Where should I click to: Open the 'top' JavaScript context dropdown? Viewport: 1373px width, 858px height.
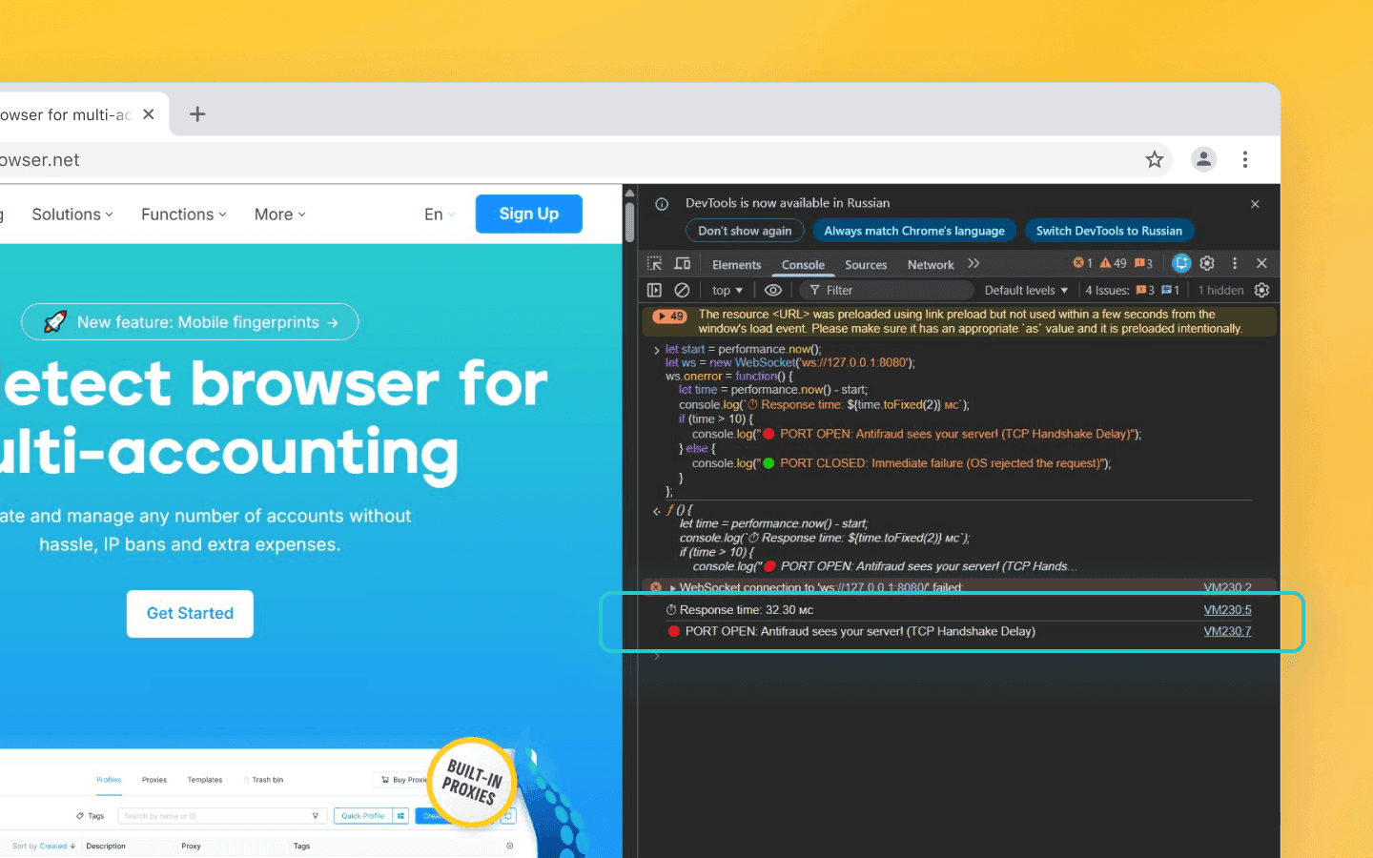[727, 290]
